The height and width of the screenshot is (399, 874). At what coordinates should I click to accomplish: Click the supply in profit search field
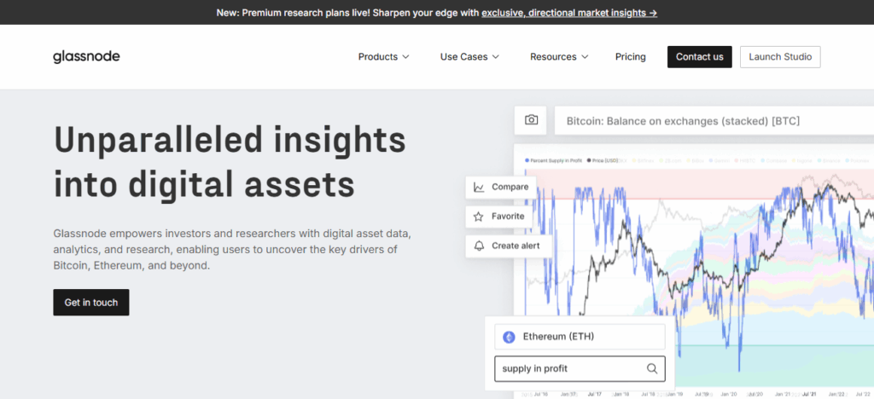pos(580,368)
